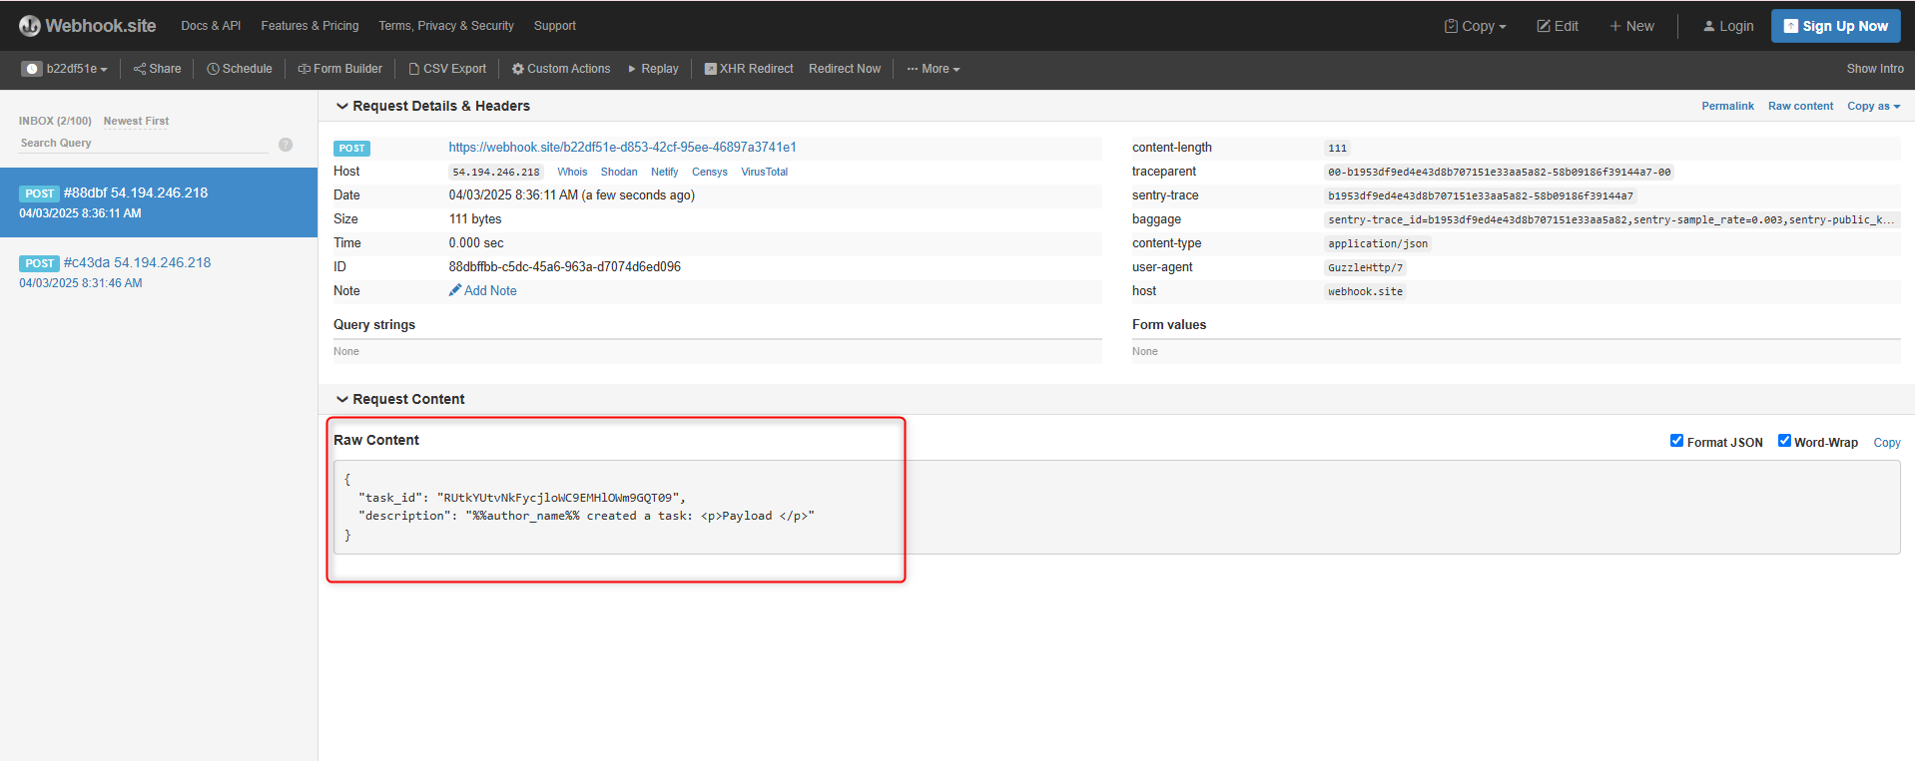1915x761 pixels.
Task: Open the Whois lookup link
Action: point(572,172)
